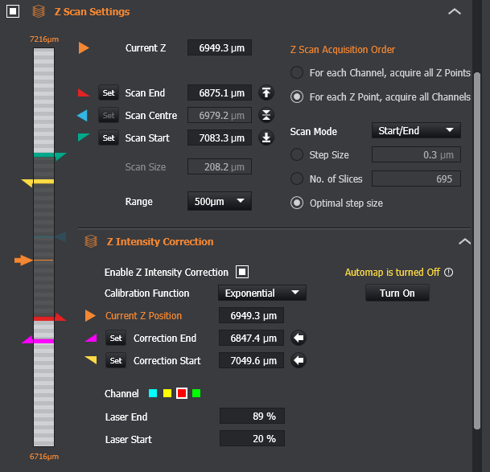Click the Automap info icon
Viewport: 490px width, 472px height.
(x=448, y=273)
